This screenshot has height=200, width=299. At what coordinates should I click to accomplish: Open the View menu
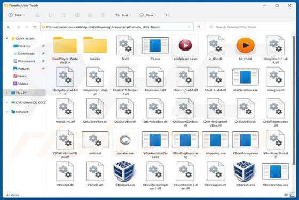pos(148,15)
